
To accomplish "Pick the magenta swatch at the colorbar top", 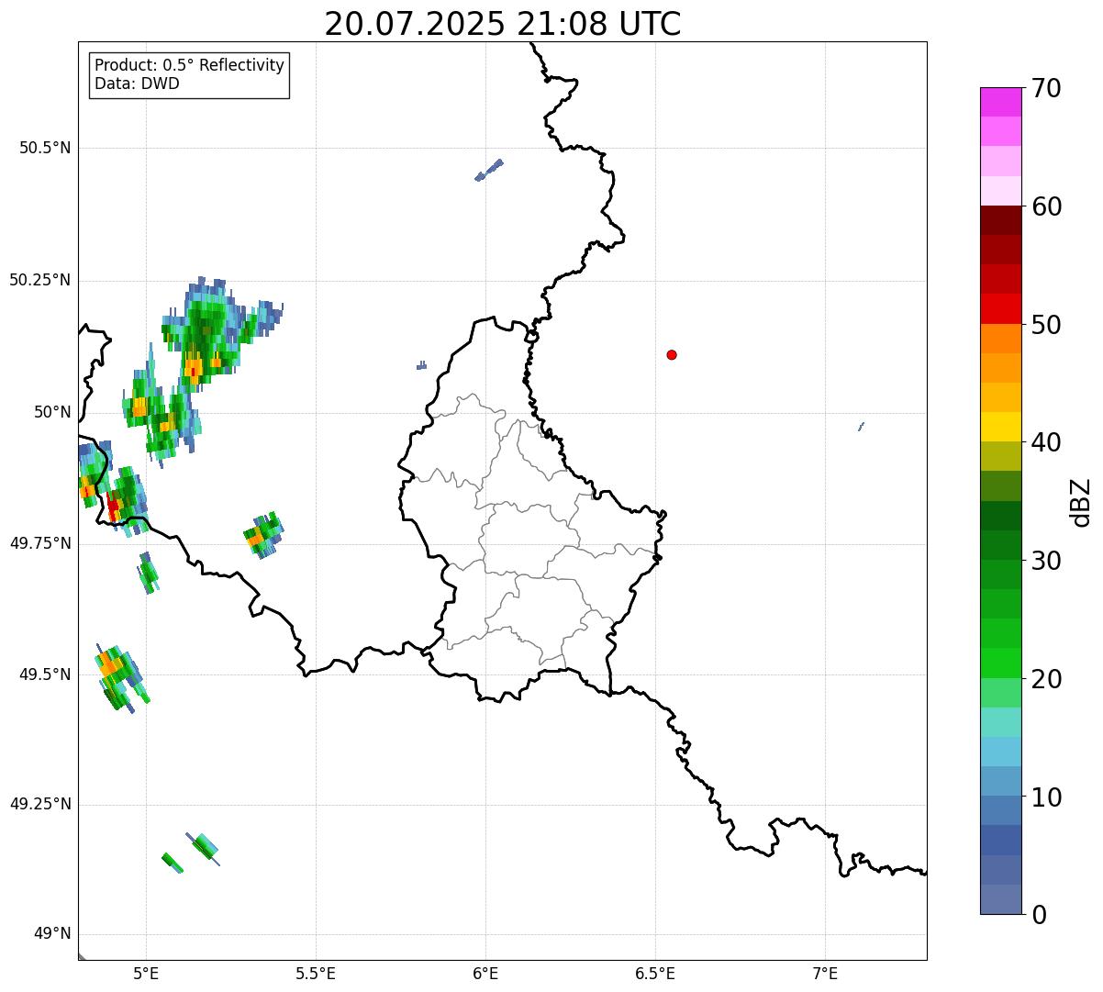I will [x=1001, y=102].
